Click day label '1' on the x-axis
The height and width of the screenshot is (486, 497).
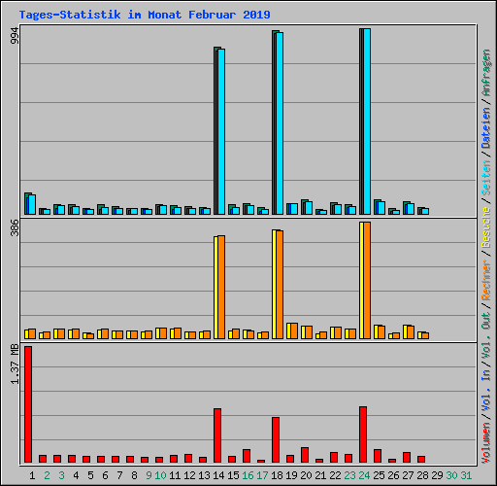point(32,475)
